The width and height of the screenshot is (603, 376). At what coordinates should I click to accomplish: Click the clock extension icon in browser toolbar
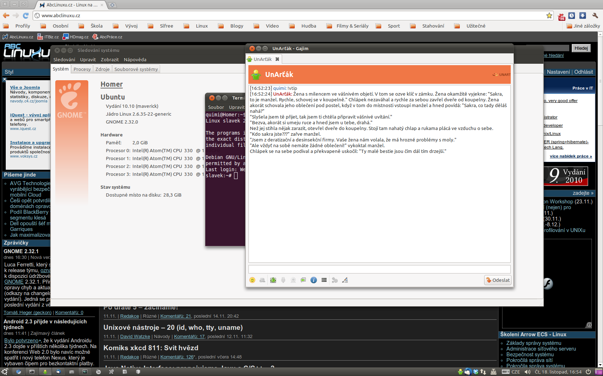tap(572, 15)
